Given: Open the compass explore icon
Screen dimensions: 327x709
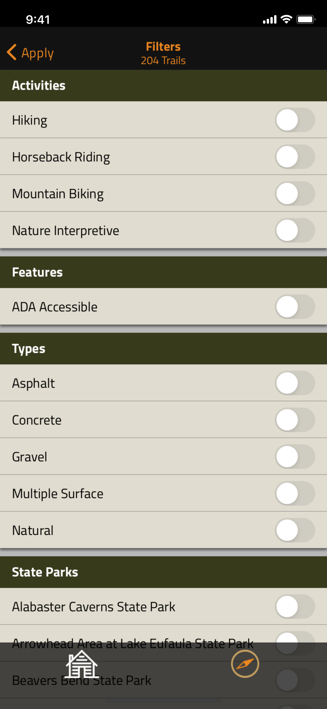Looking at the screenshot, I should (245, 664).
